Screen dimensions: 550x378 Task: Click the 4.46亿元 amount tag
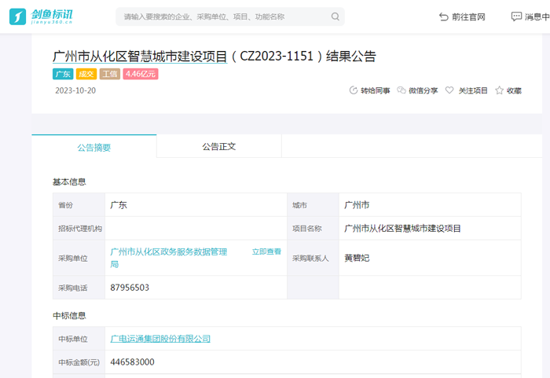[141, 74]
